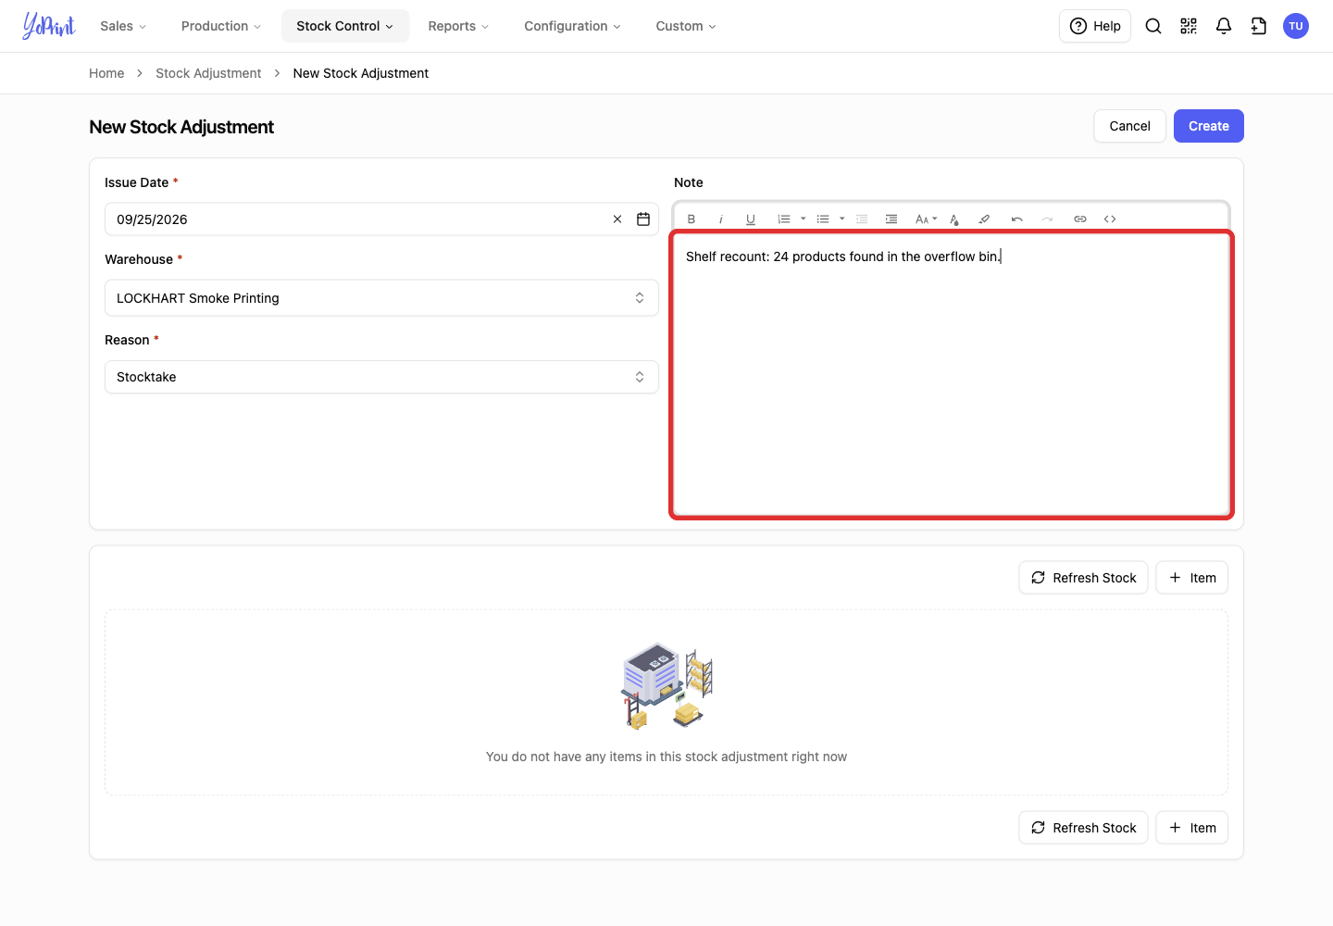Viewport: 1333px width, 926px height.
Task: Insert a hyperlink in the Note
Action: click(x=1080, y=219)
